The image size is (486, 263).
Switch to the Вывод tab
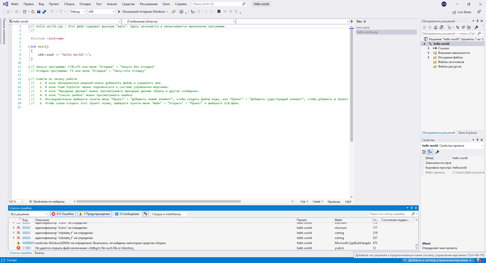(x=40, y=253)
